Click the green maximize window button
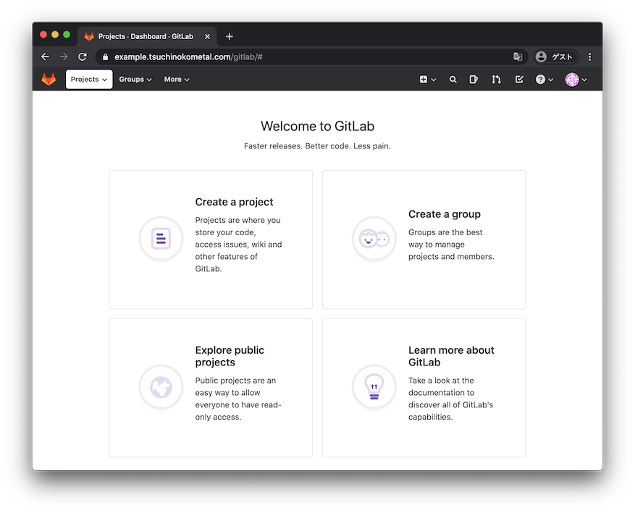635x513 pixels. (x=67, y=35)
